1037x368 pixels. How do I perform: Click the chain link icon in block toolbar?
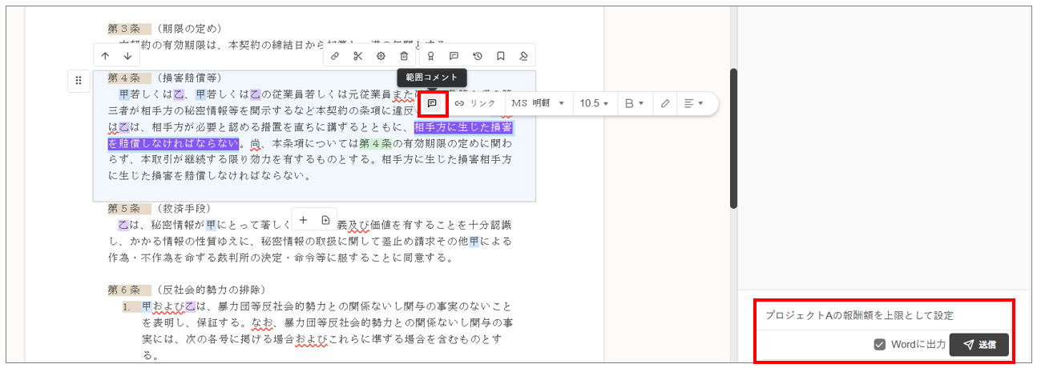click(335, 56)
